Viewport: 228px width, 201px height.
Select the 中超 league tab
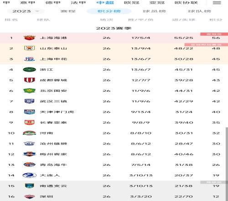click(105, 3)
